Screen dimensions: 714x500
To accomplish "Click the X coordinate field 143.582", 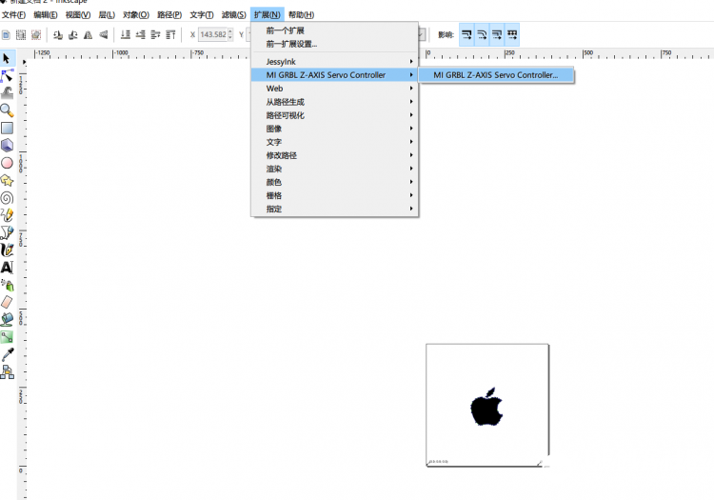I will (212, 34).
